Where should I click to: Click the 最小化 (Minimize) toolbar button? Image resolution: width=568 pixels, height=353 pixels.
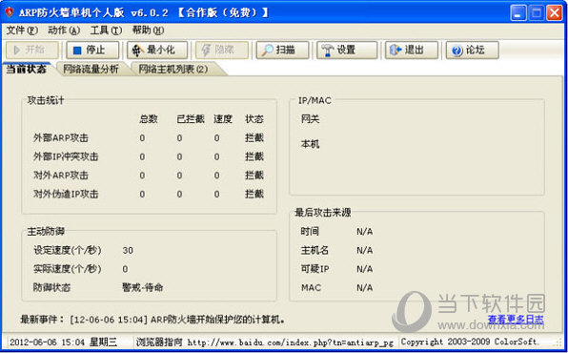(x=157, y=50)
